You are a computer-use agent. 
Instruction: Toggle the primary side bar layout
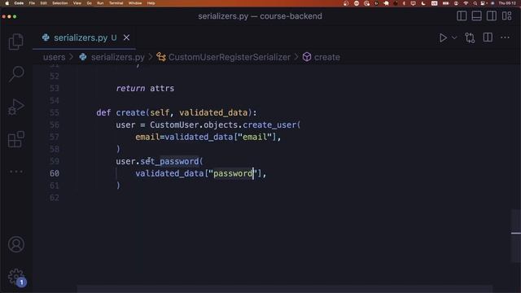(x=462, y=16)
